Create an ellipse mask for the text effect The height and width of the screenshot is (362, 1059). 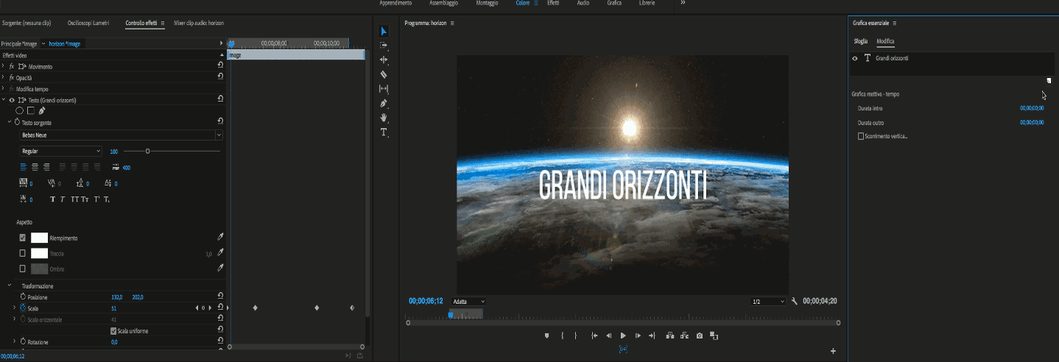point(19,110)
